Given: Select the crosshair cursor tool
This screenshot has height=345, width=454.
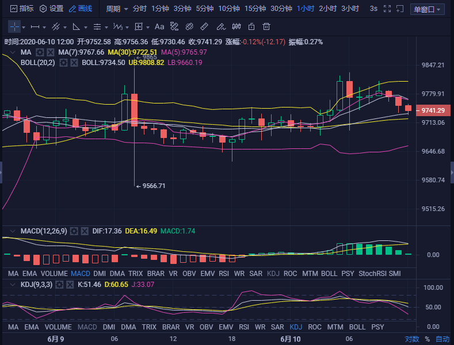Looking at the screenshot, I should [14, 27].
